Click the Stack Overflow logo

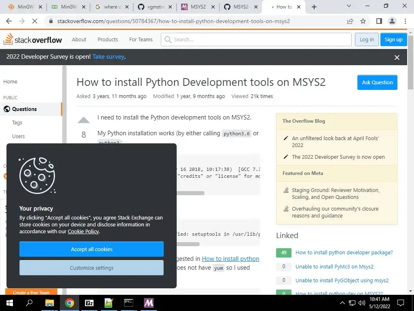click(33, 39)
